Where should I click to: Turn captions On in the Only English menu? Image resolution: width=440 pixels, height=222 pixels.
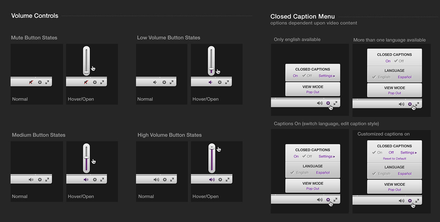coord(295,75)
